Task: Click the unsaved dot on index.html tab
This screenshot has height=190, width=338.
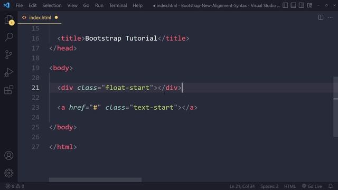Action: coord(57,17)
